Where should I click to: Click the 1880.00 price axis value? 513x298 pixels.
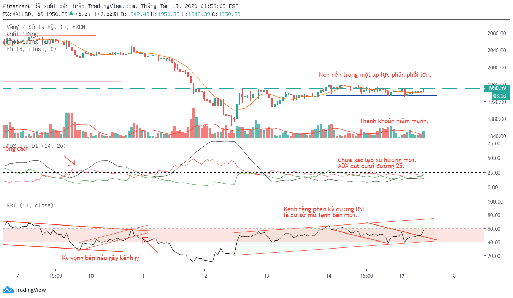pos(497,119)
